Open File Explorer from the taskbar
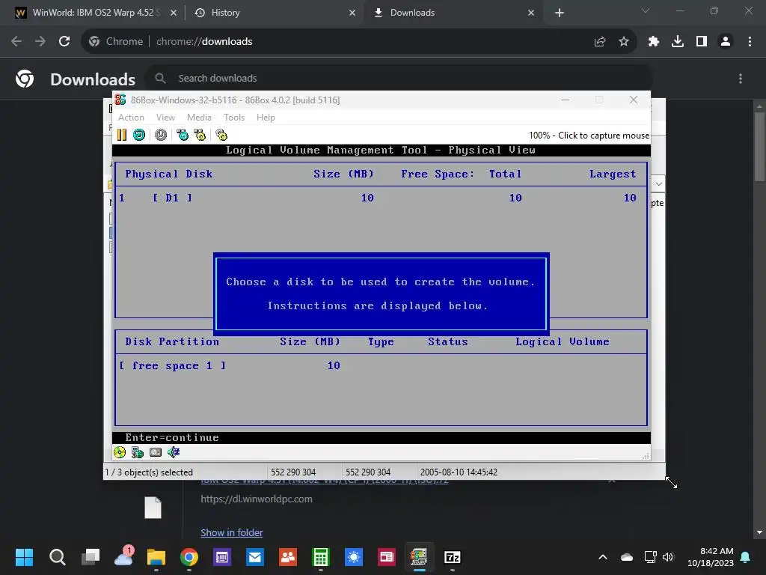The height and width of the screenshot is (575, 766). (156, 557)
